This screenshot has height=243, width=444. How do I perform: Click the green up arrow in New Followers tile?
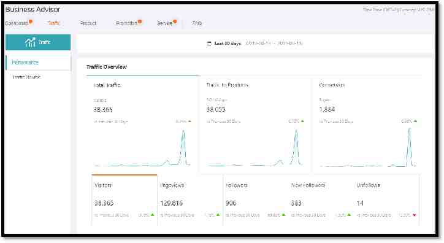click(349, 215)
